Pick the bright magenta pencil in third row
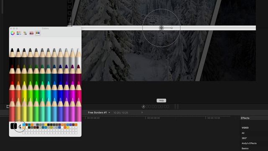The image size is (268, 151). (72, 90)
